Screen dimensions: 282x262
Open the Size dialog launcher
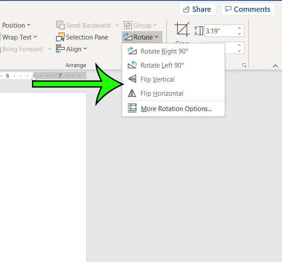tap(244, 65)
